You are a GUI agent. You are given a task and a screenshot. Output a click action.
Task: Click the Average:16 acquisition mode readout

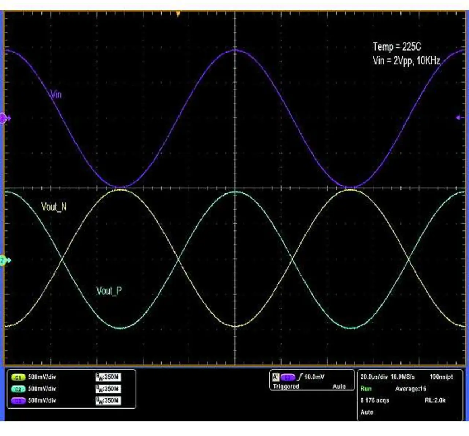[411, 389]
